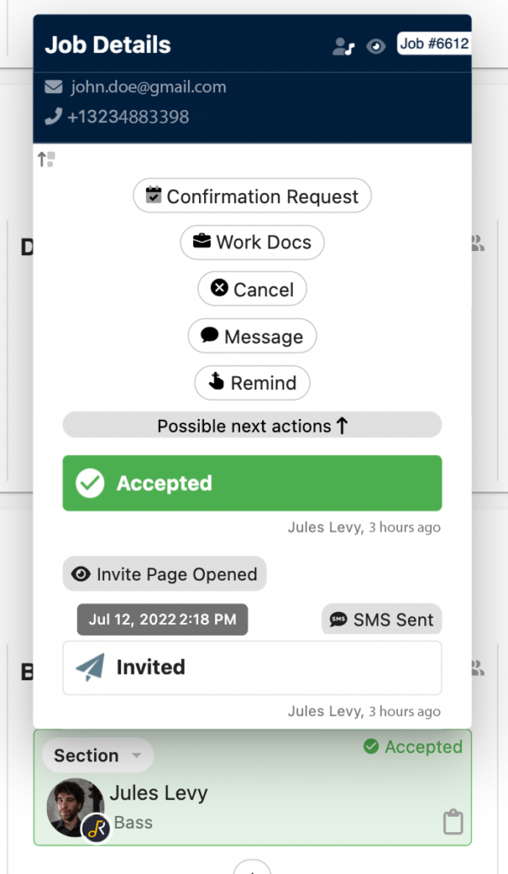
Task: Click the musician profile icon in header
Action: (343, 46)
